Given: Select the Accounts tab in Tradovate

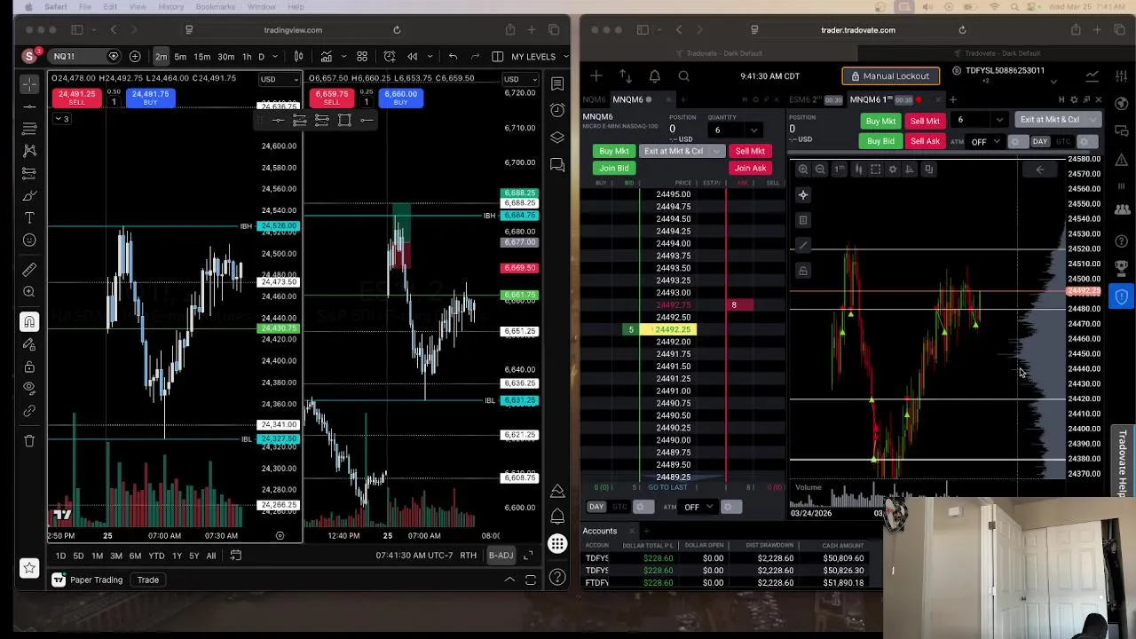Looking at the screenshot, I should (600, 531).
